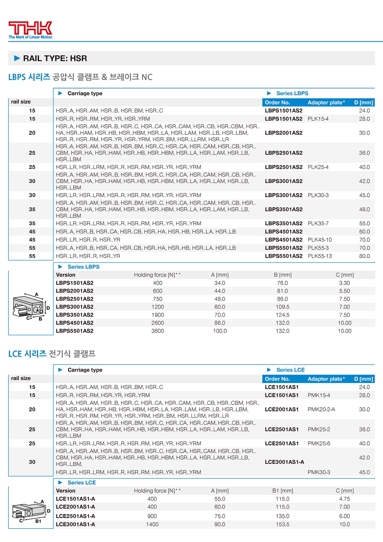This screenshot has width=383, height=542.
Task: Click order number LBPS4501AS2 in the PLK45-10 row
Action: (284, 240)
